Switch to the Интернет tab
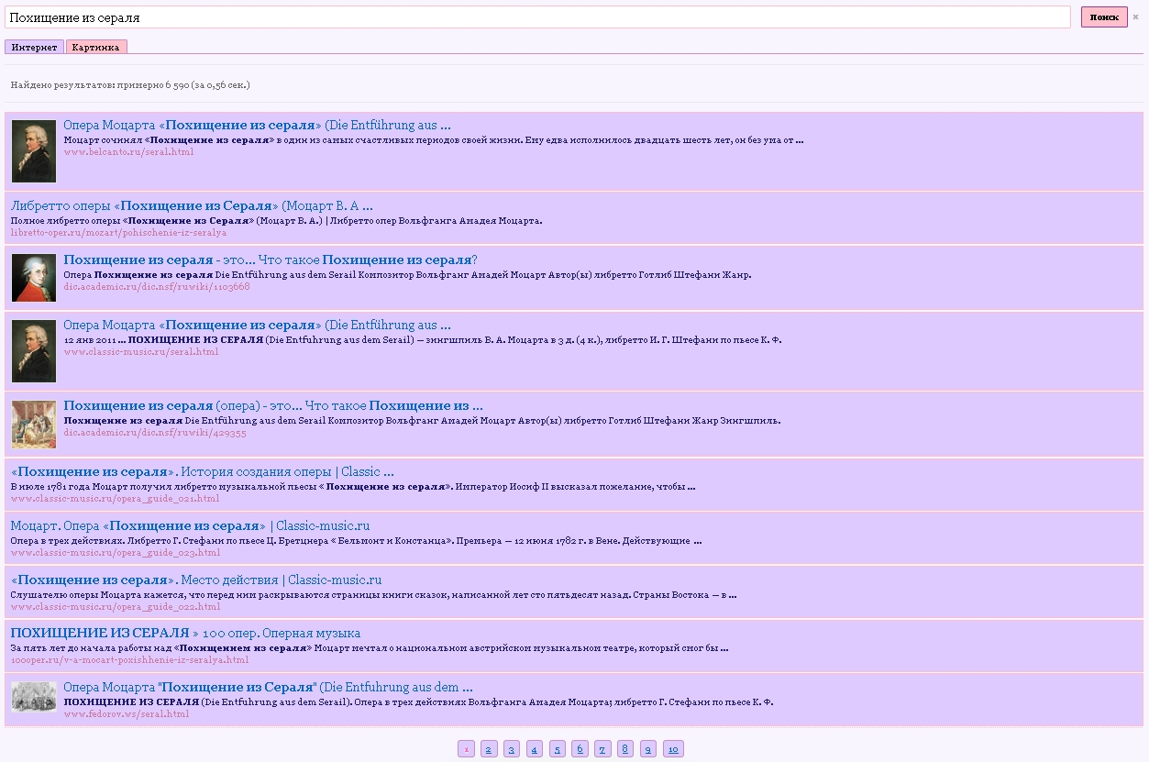The width and height of the screenshot is (1149, 762). (x=34, y=47)
